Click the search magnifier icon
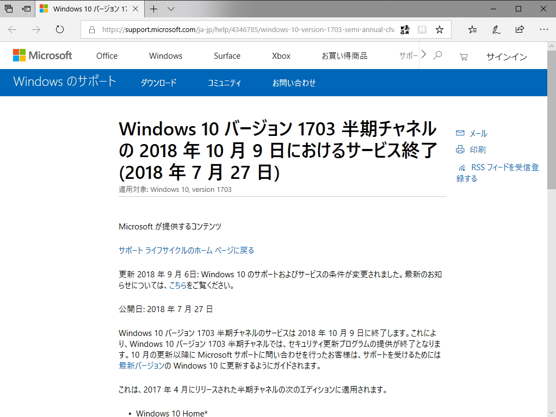This screenshot has width=556, height=417. click(x=437, y=55)
